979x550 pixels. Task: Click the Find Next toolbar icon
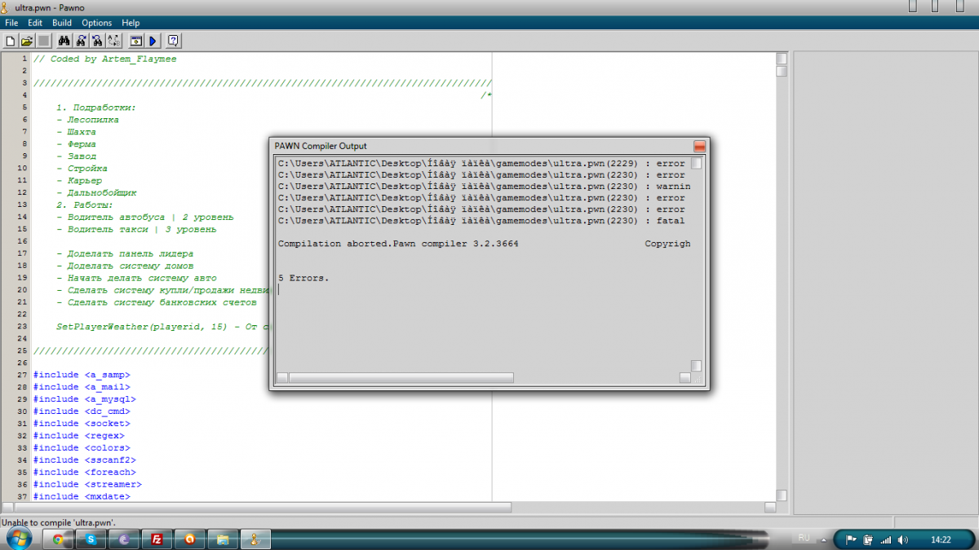[82, 41]
